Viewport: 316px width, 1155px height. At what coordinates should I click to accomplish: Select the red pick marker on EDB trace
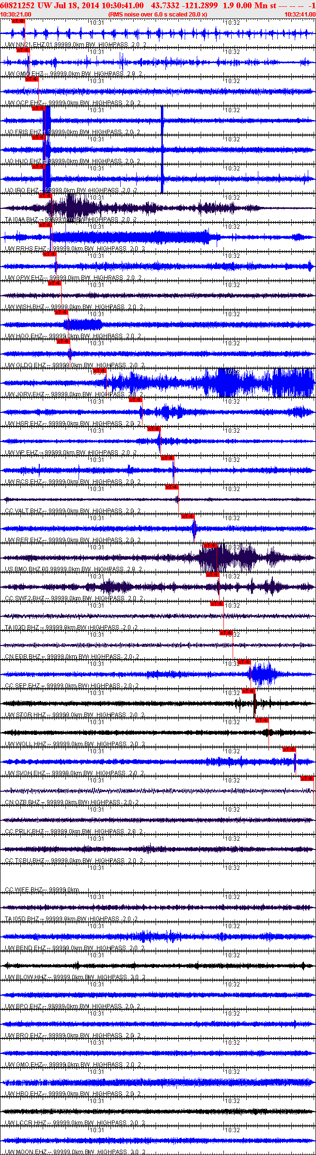226,633
